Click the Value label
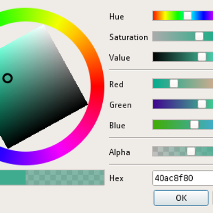 click(119, 58)
